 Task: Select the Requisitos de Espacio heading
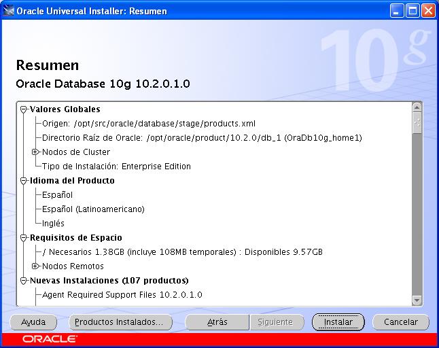coord(76,238)
